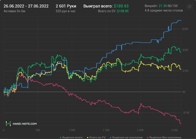Click the 'Активен 5ч 0м' label

click(14, 11)
